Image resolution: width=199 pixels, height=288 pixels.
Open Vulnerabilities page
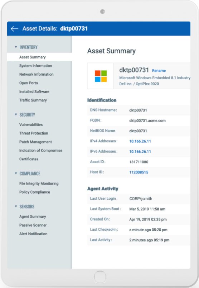pos(31,124)
